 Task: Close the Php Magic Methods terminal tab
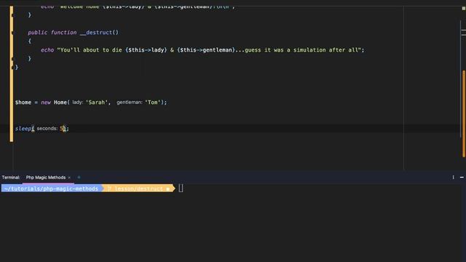[x=69, y=178]
